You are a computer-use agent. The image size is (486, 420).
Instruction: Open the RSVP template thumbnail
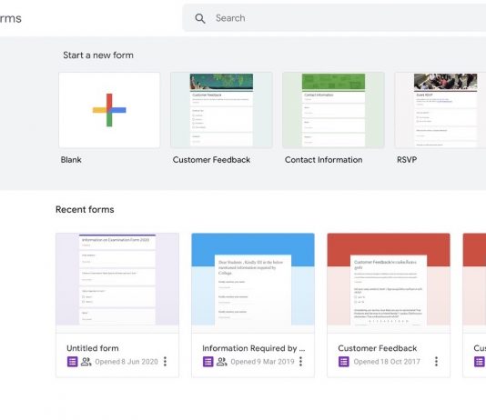tap(440, 110)
